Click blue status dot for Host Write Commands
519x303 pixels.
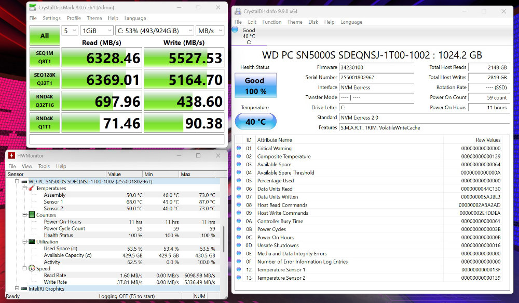point(239,213)
